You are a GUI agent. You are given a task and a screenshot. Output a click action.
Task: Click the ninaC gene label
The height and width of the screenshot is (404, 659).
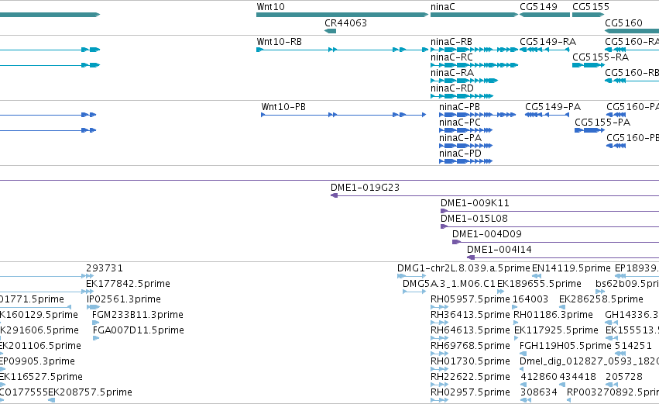(442, 7)
